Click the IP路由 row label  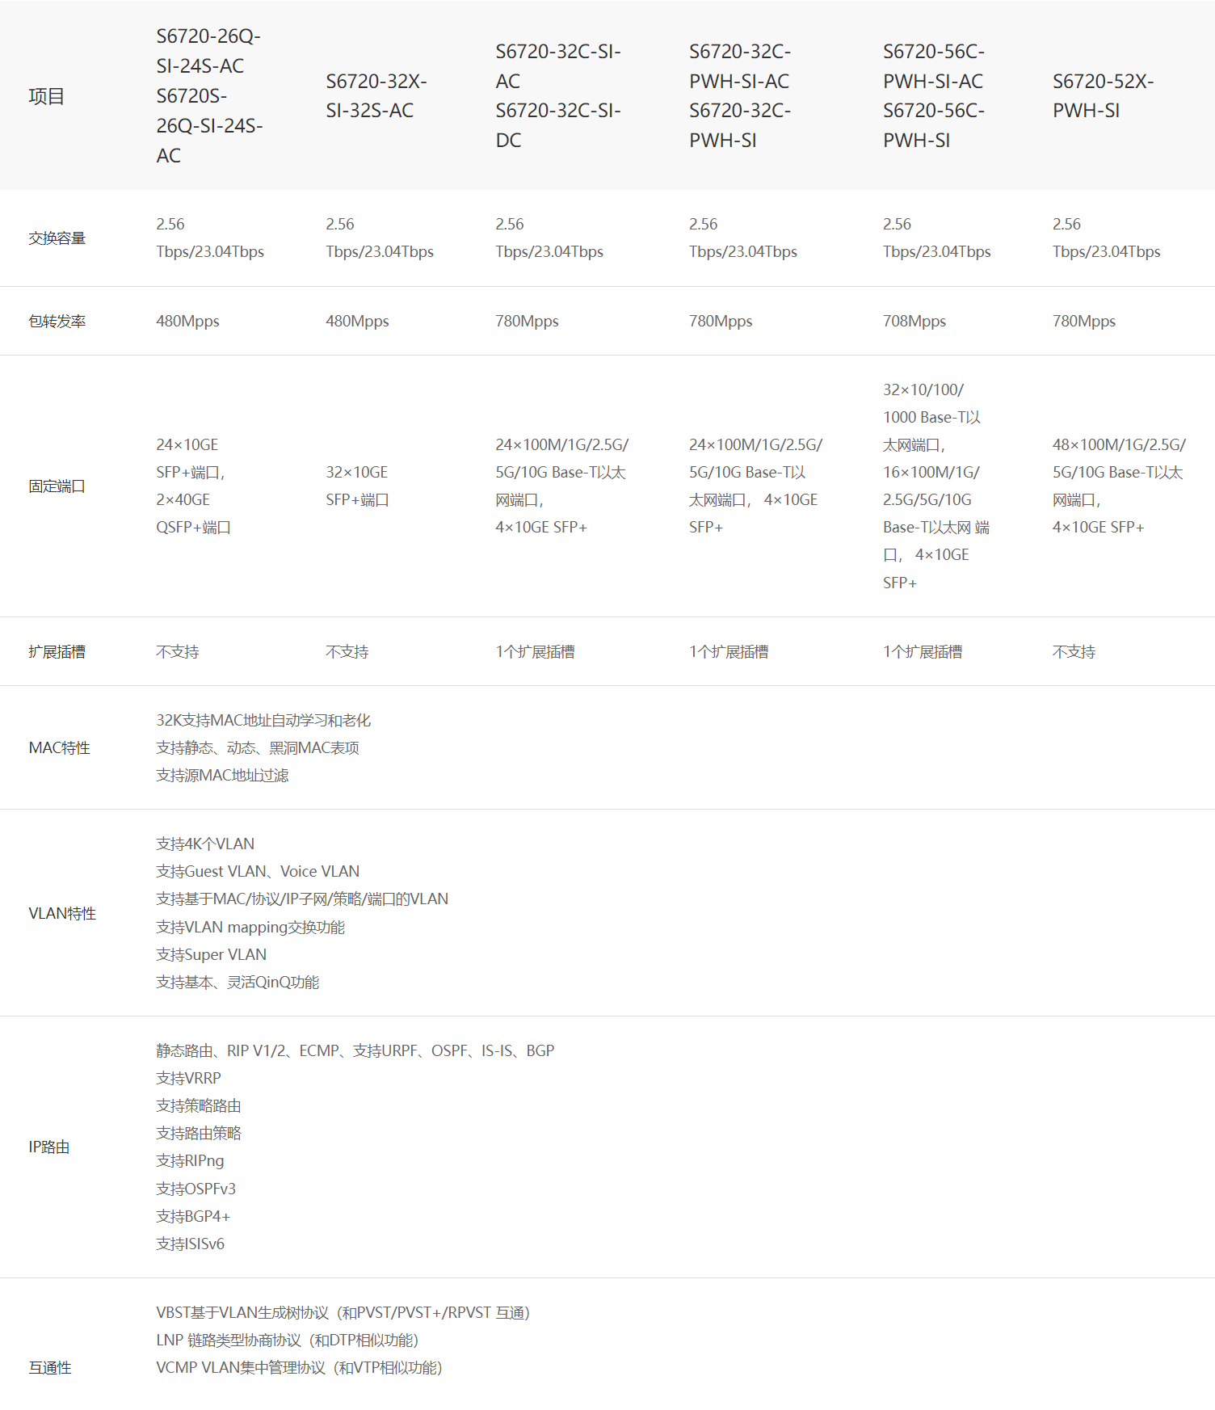pos(48,1147)
